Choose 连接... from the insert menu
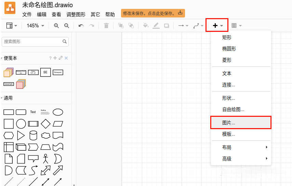This screenshot has height=186, width=292. pos(241,85)
